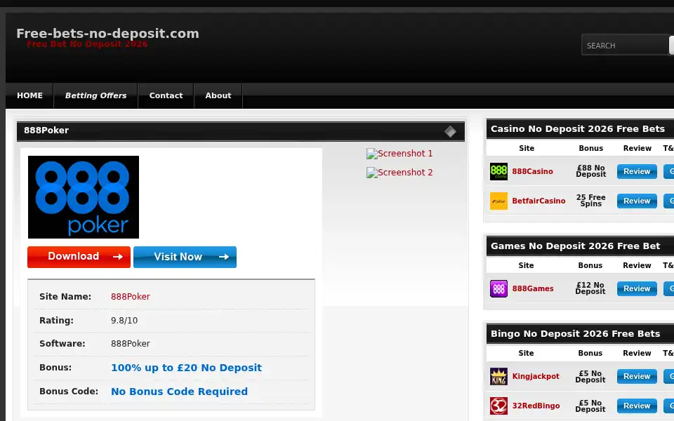Screen dimensions: 674x421
Task: Go to the HOME menu item
Action: tap(29, 95)
